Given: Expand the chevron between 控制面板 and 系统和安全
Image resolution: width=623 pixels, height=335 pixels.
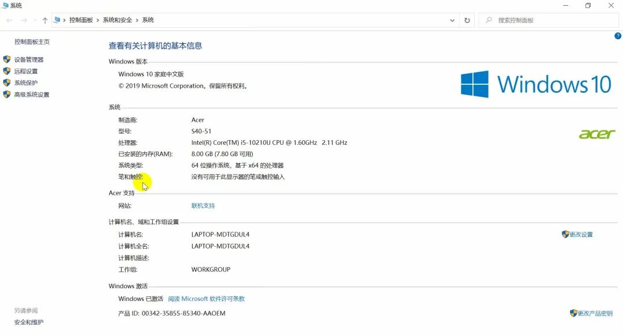Looking at the screenshot, I should point(97,20).
